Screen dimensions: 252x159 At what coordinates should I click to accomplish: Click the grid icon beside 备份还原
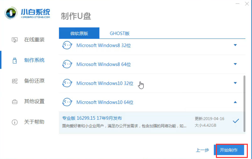pyautogui.click(x=15, y=81)
